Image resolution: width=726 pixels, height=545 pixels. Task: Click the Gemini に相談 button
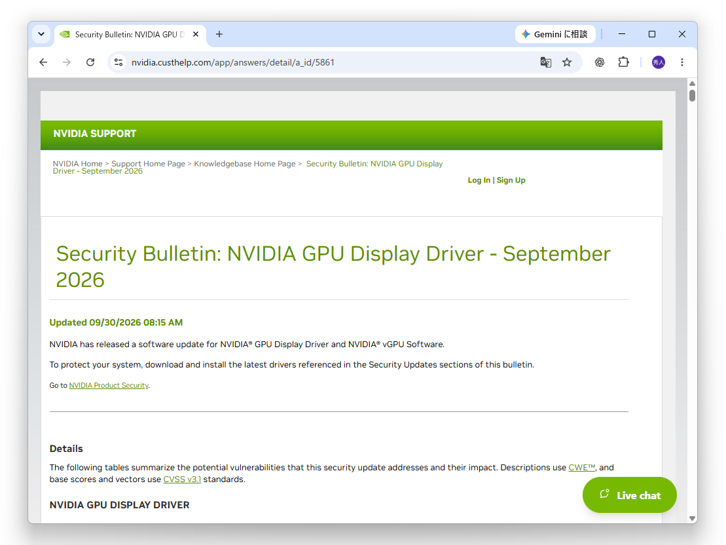tap(555, 34)
